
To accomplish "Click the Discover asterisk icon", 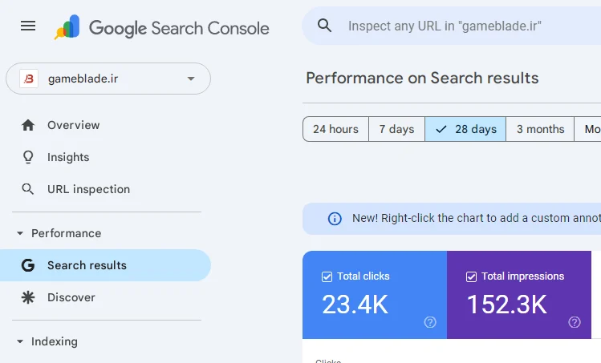I will click(x=28, y=297).
